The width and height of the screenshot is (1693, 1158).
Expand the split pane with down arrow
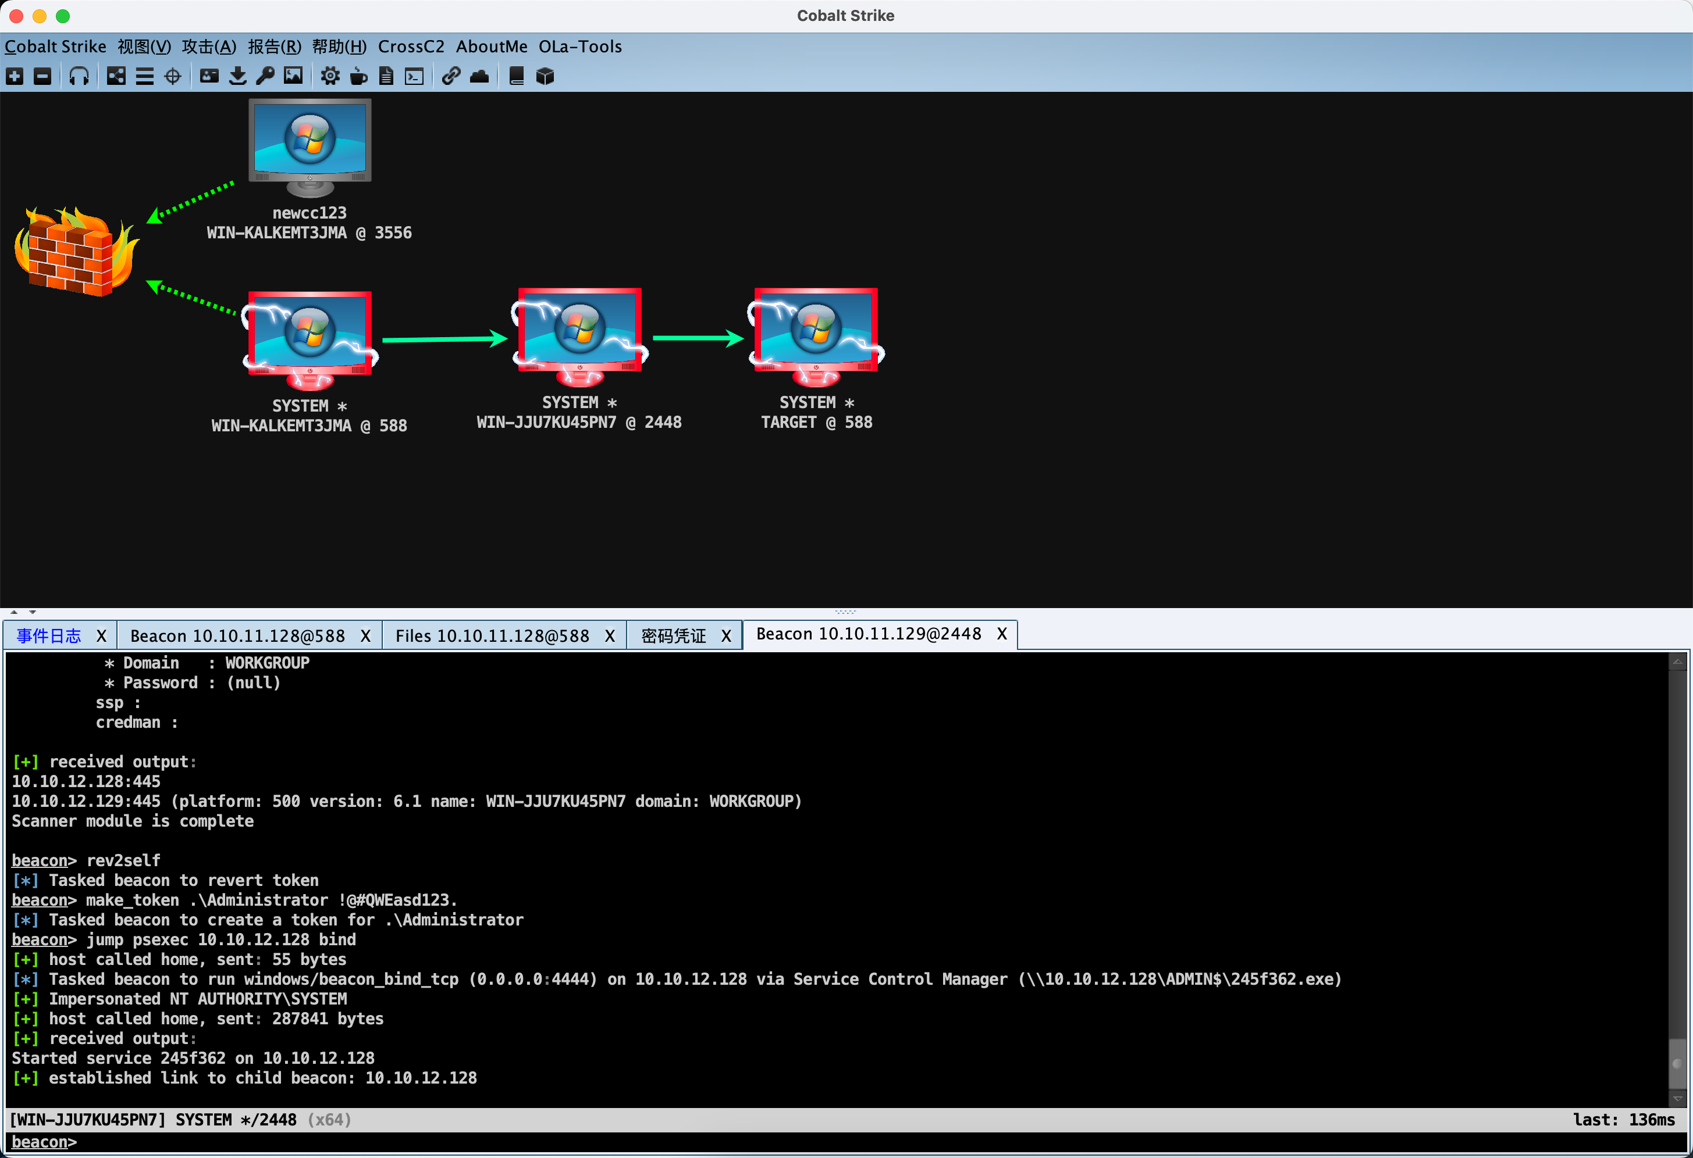coord(32,612)
